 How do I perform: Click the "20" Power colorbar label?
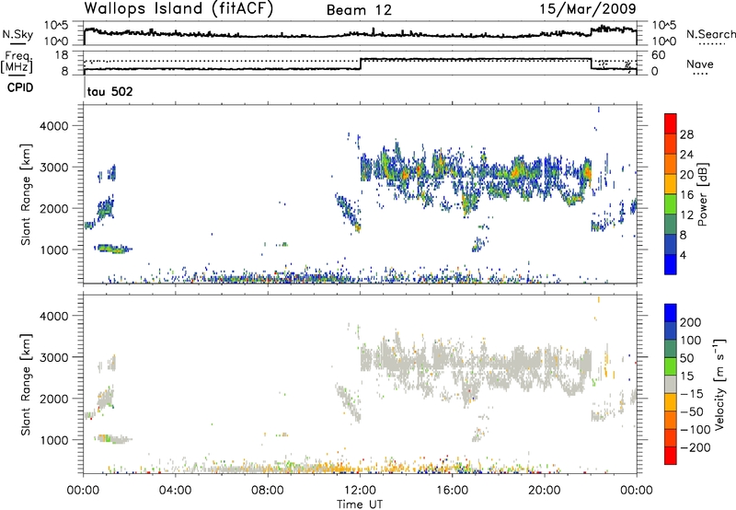coord(686,175)
